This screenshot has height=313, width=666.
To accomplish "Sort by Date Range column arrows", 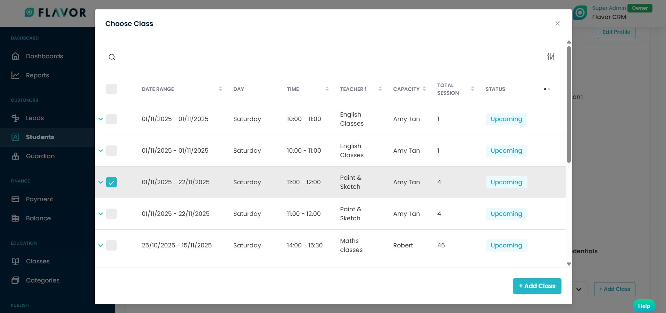I will point(220,89).
